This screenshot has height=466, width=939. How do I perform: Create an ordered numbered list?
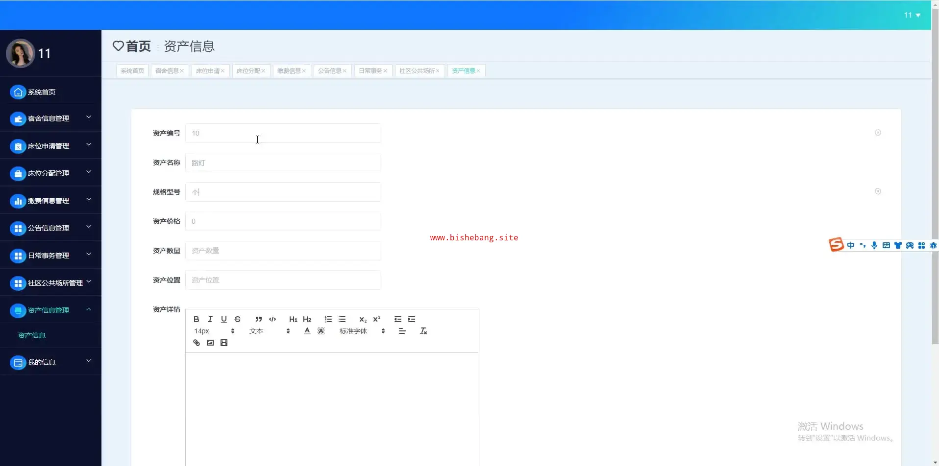click(328, 319)
